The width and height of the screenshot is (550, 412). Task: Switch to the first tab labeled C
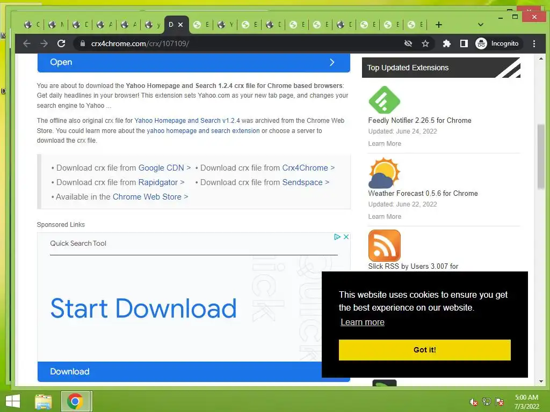32,25
